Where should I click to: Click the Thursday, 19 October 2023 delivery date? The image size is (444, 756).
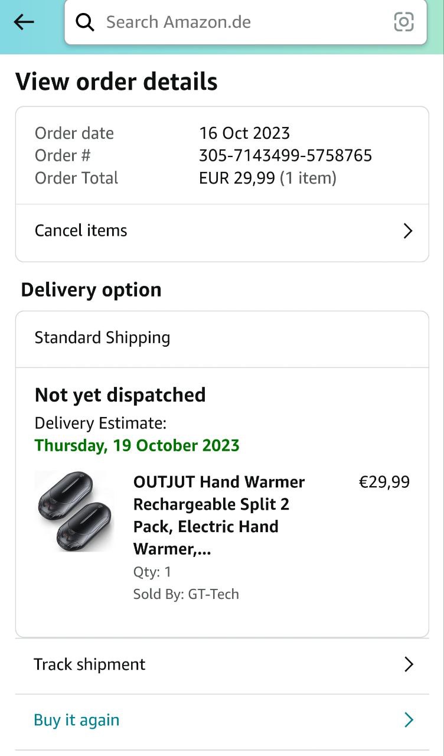click(x=137, y=445)
